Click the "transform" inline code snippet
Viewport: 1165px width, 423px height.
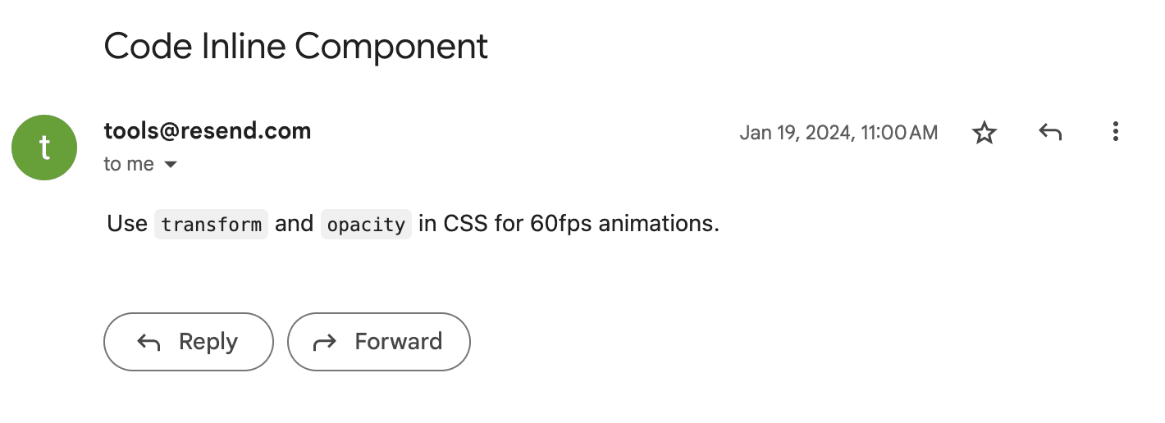(212, 225)
